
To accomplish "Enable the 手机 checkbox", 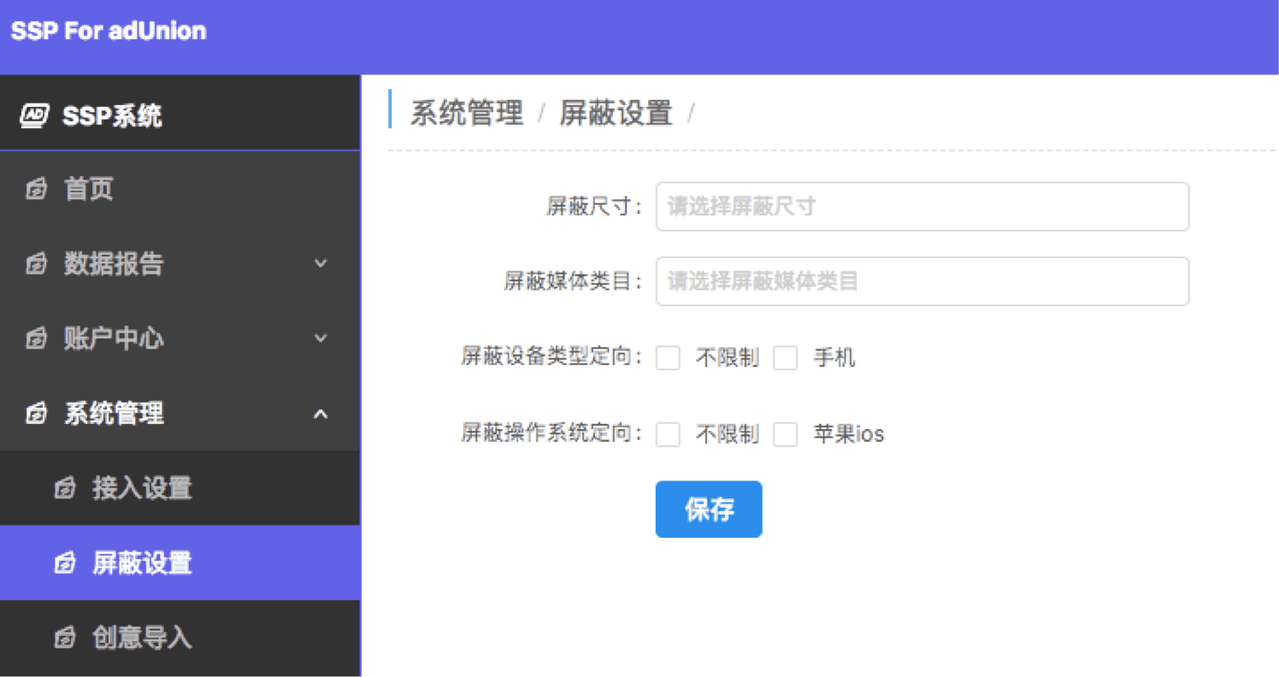I will tap(785, 358).
